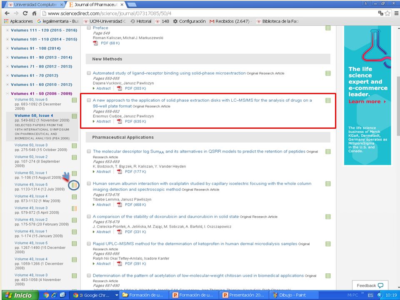
Task: Open the Recibidos (2.647) bookmark
Action: pyautogui.click(x=230, y=21)
